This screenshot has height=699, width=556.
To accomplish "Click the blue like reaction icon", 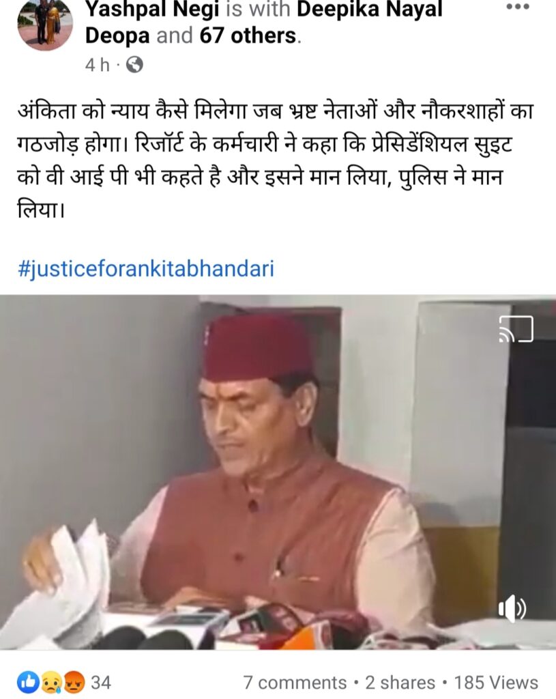I will click(x=29, y=683).
